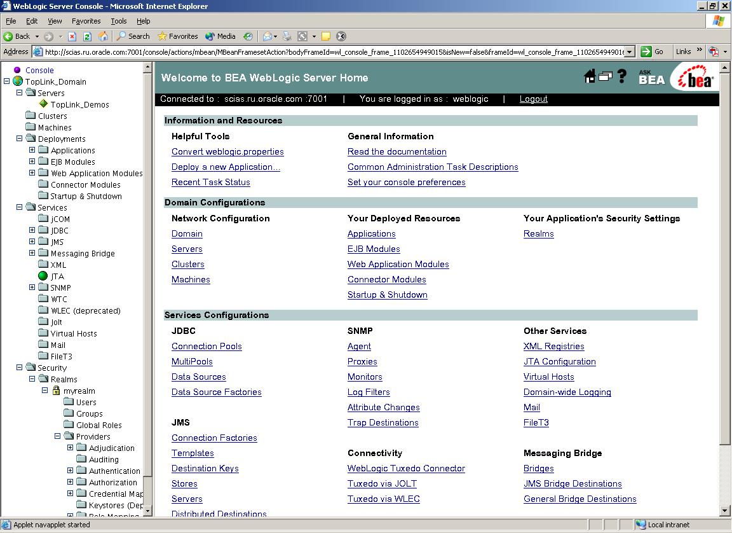Open console help question mark icon
Image resolution: width=732 pixels, height=533 pixels.
(622, 76)
